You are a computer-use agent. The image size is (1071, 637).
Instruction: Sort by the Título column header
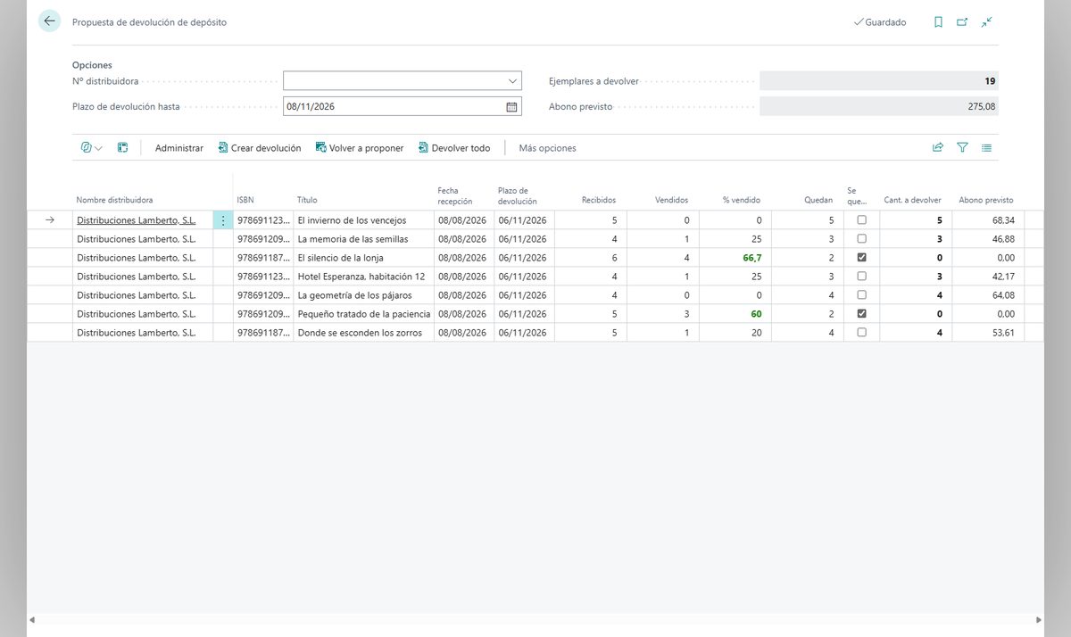coord(307,200)
